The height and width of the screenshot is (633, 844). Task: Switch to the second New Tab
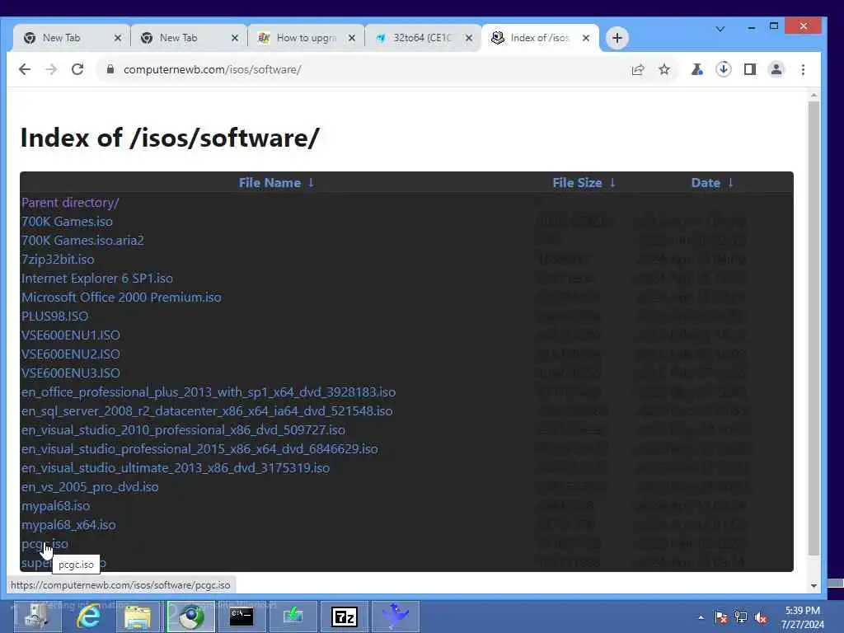tap(189, 38)
